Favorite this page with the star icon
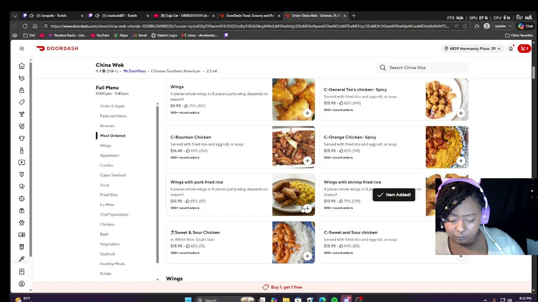This screenshot has height=302, width=538. 465,26
